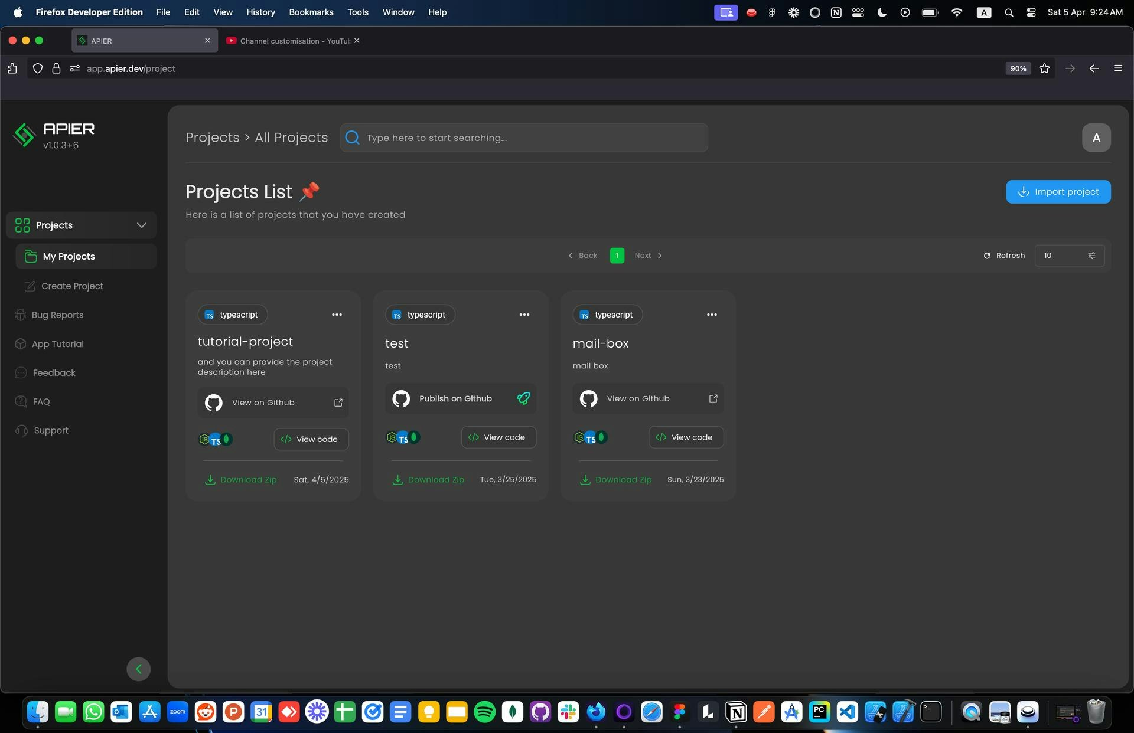Open the Bookmarks menu in menu bar
This screenshot has height=733, width=1134.
pyautogui.click(x=311, y=12)
